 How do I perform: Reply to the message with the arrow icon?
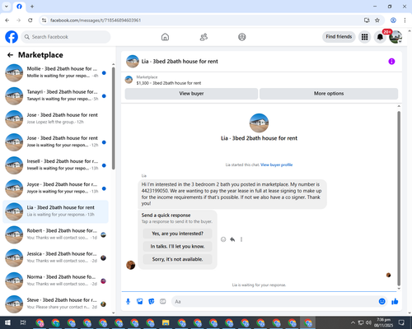click(x=232, y=239)
